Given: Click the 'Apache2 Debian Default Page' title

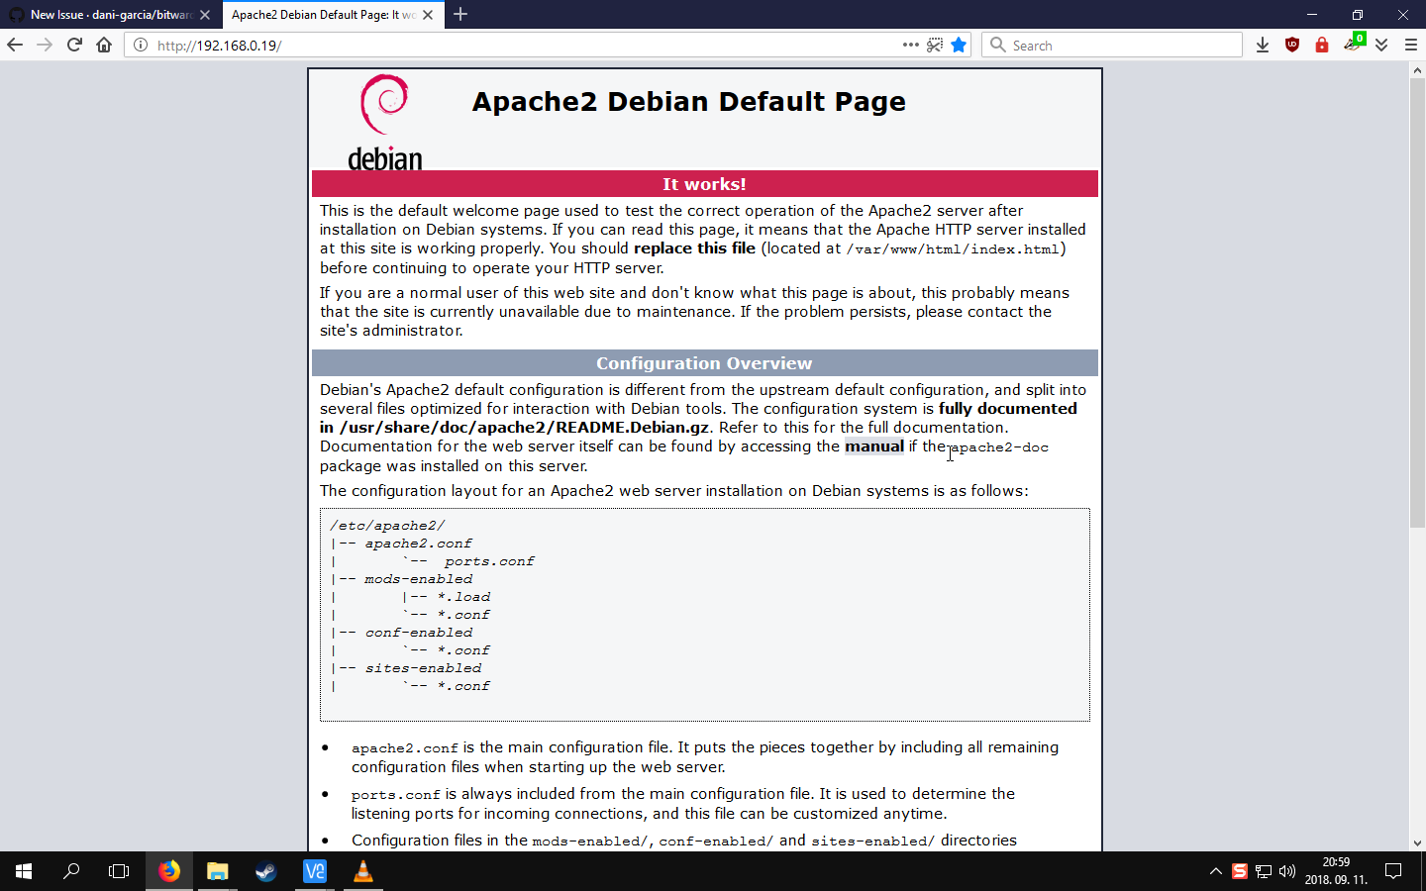Looking at the screenshot, I should click(688, 101).
